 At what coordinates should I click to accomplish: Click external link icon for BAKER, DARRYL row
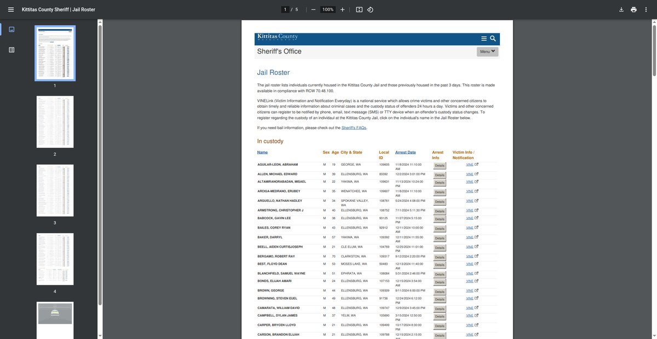[x=476, y=237]
